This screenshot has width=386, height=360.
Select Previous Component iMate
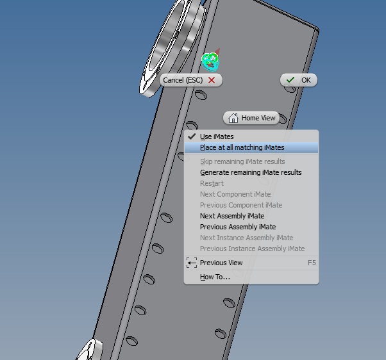[x=240, y=205]
